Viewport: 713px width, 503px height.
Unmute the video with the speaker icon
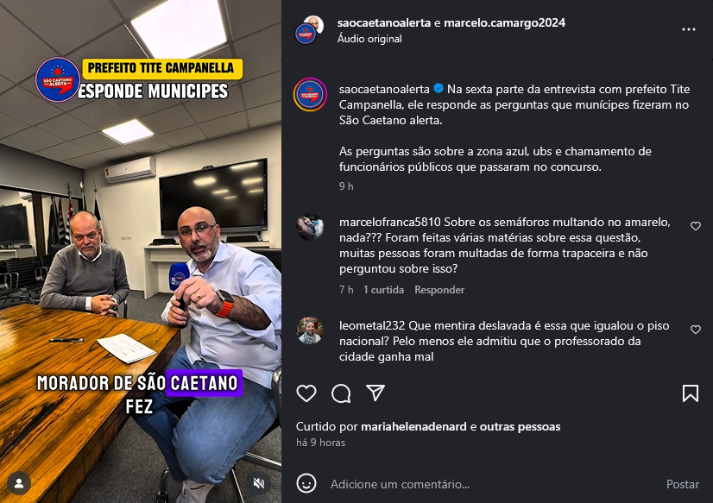click(259, 483)
